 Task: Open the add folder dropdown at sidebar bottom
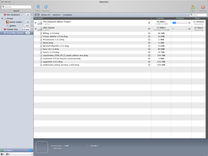[x=2, y=154]
